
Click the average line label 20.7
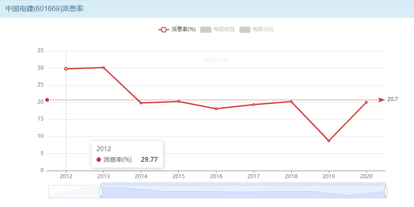point(392,99)
